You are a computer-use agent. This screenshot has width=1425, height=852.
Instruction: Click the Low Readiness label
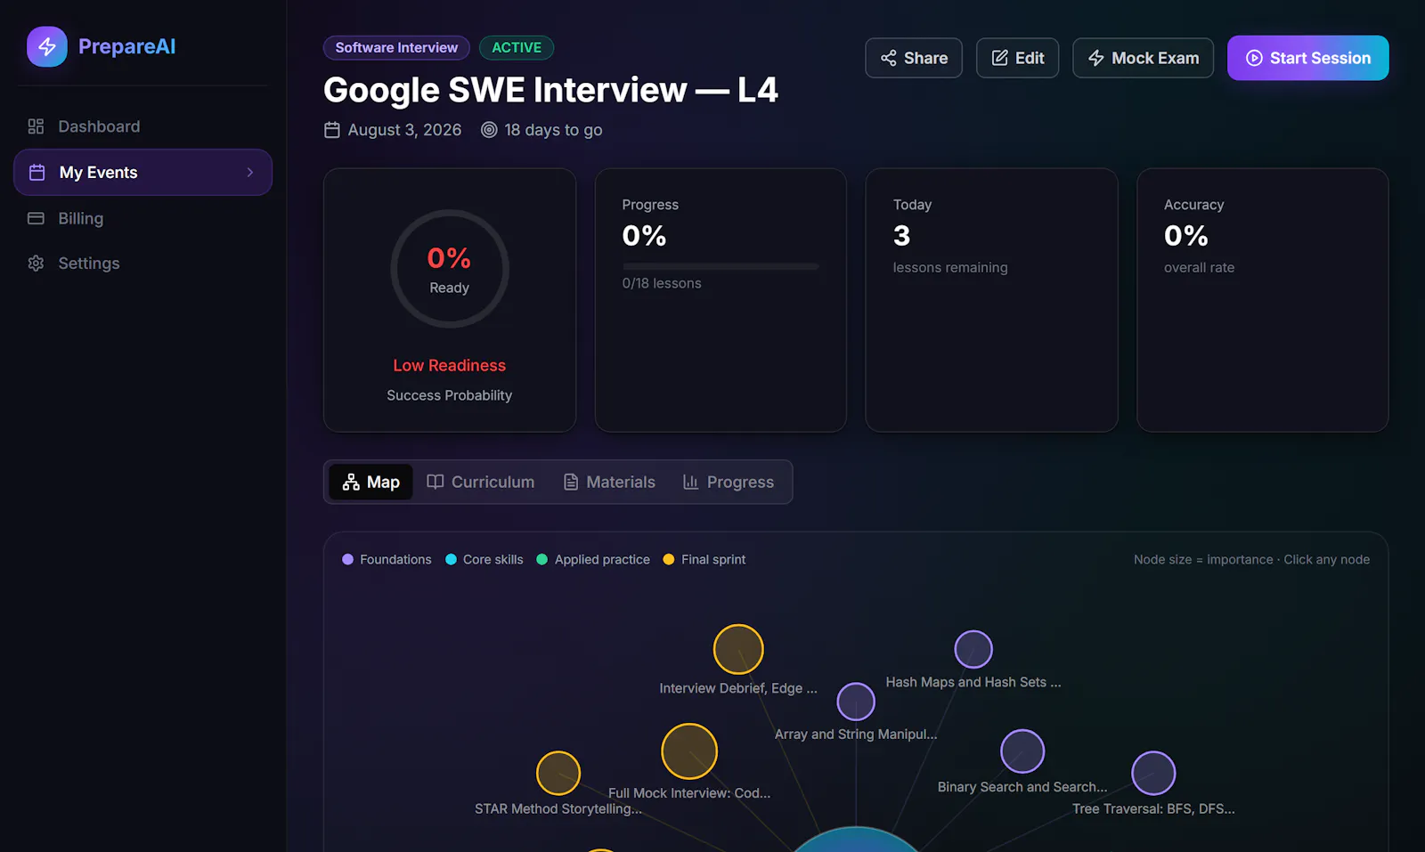click(x=450, y=365)
